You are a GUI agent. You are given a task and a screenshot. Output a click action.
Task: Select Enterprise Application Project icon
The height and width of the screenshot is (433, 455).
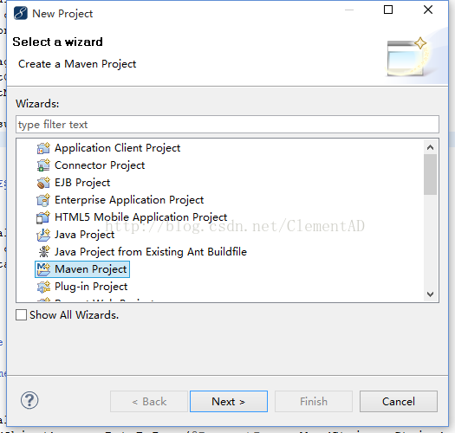pyautogui.click(x=43, y=200)
